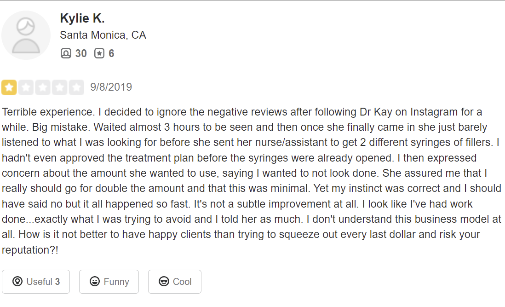The width and height of the screenshot is (505, 307).
Task: Click the Funny button's laughing face icon
Action: tap(95, 281)
